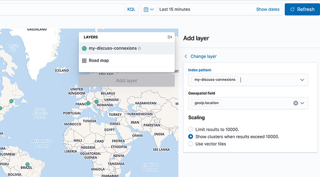Image resolution: width=320 pixels, height=177 pixels.
Task: Click the Refresh button
Action: (302, 9)
